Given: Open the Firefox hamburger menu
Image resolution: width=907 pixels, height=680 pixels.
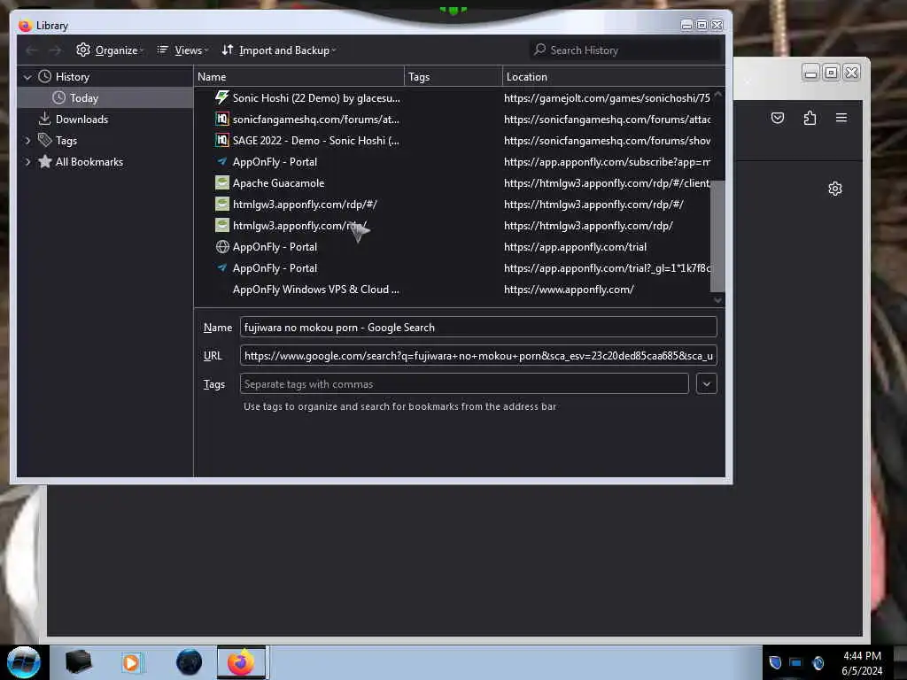Looking at the screenshot, I should pyautogui.click(x=841, y=118).
